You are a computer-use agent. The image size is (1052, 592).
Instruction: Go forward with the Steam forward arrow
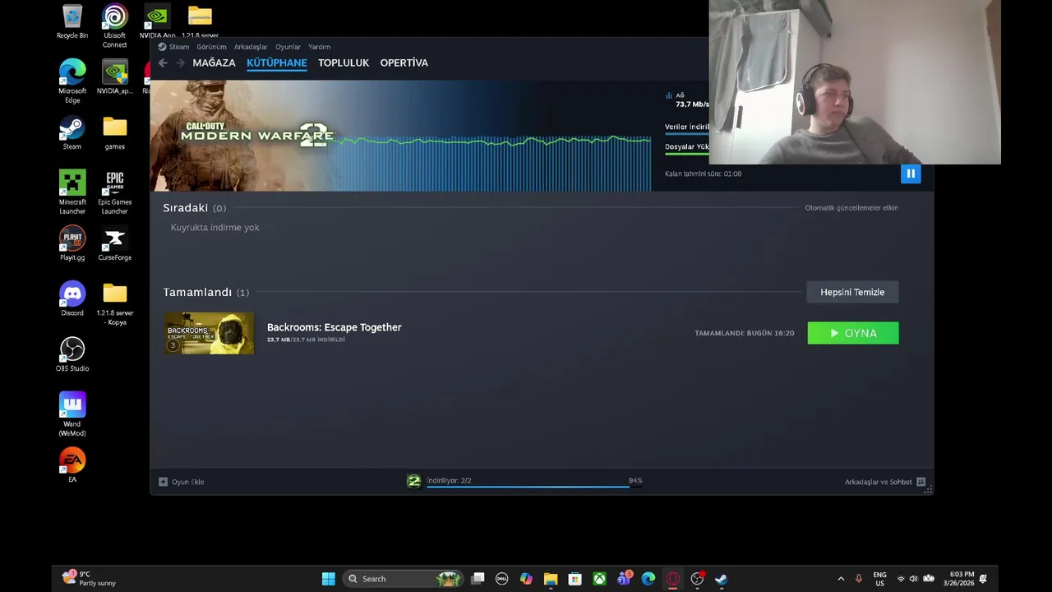(180, 62)
